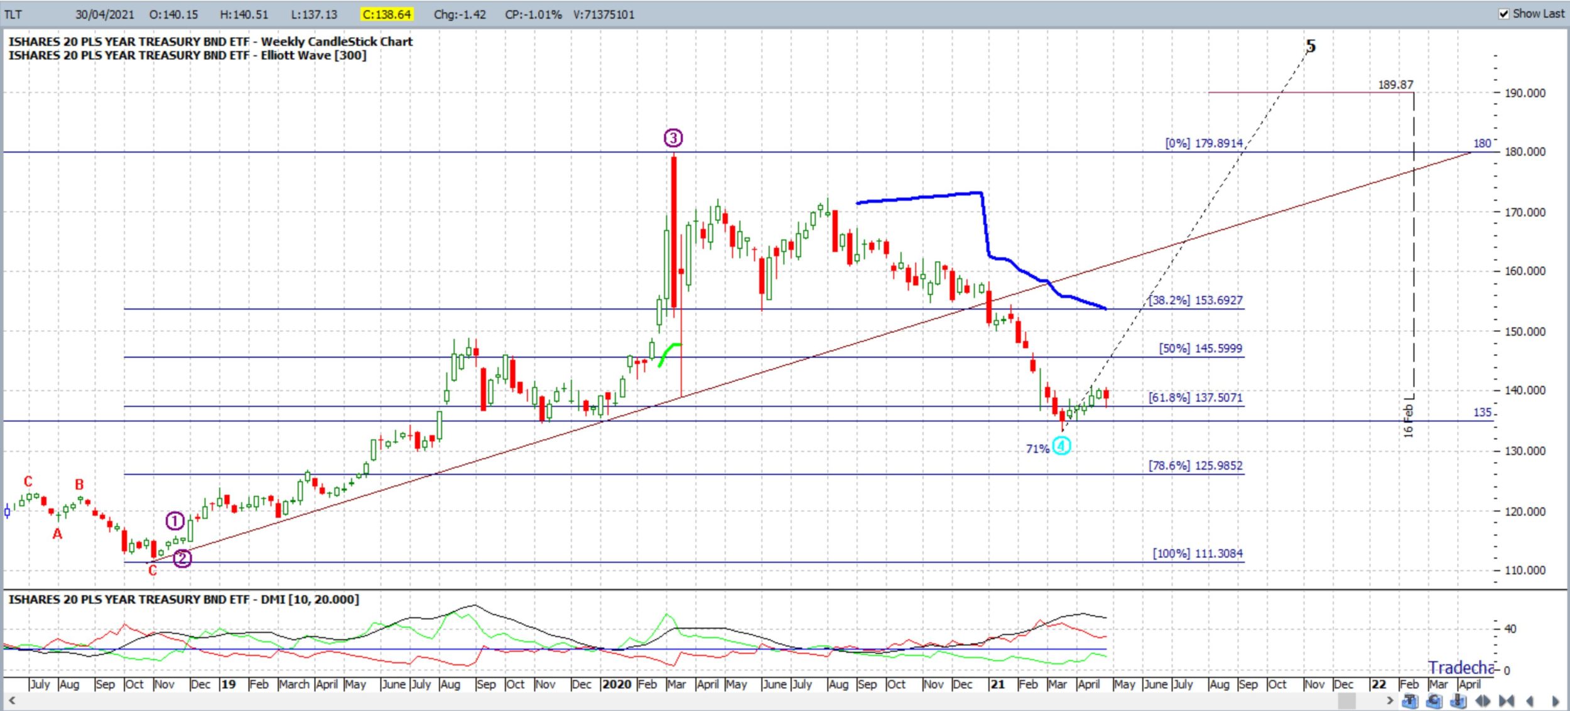The image size is (1570, 711).
Task: Click the red wave C label near wave 2
Action: (x=153, y=570)
